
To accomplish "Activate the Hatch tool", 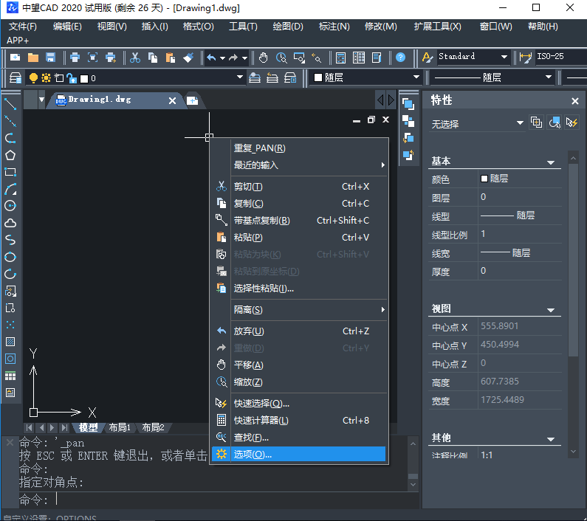I will coord(10,342).
